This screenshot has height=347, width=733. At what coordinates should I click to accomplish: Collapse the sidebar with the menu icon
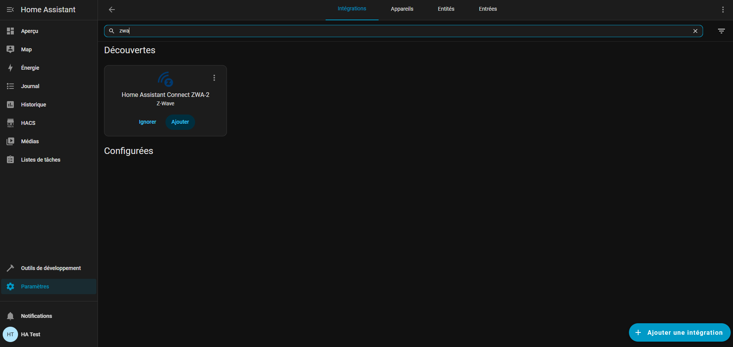(x=10, y=10)
